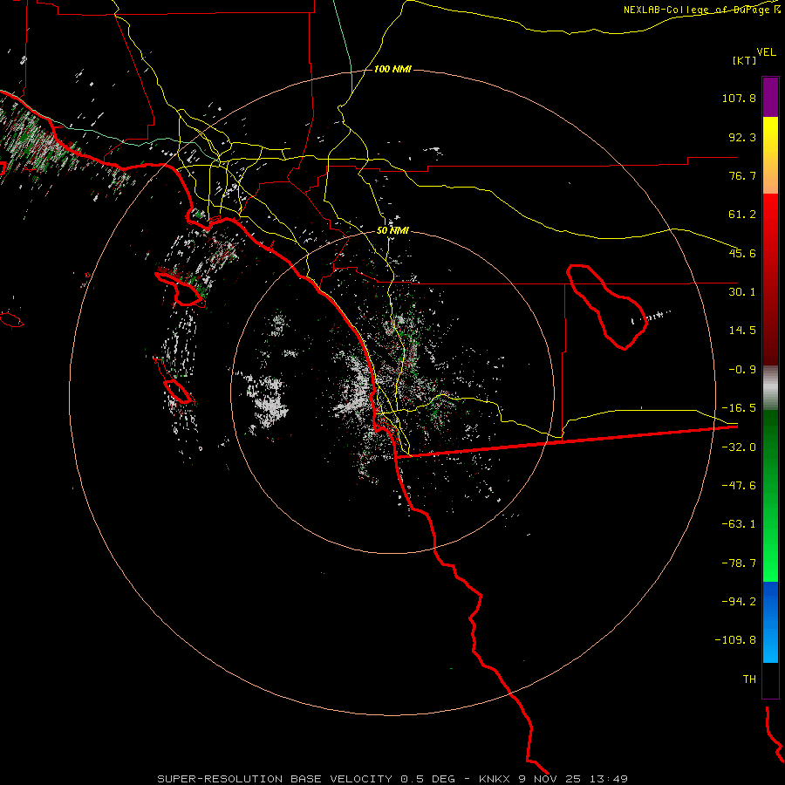Click the 61.2 legend value
This screenshot has height=785, width=785.
pyautogui.click(x=742, y=215)
